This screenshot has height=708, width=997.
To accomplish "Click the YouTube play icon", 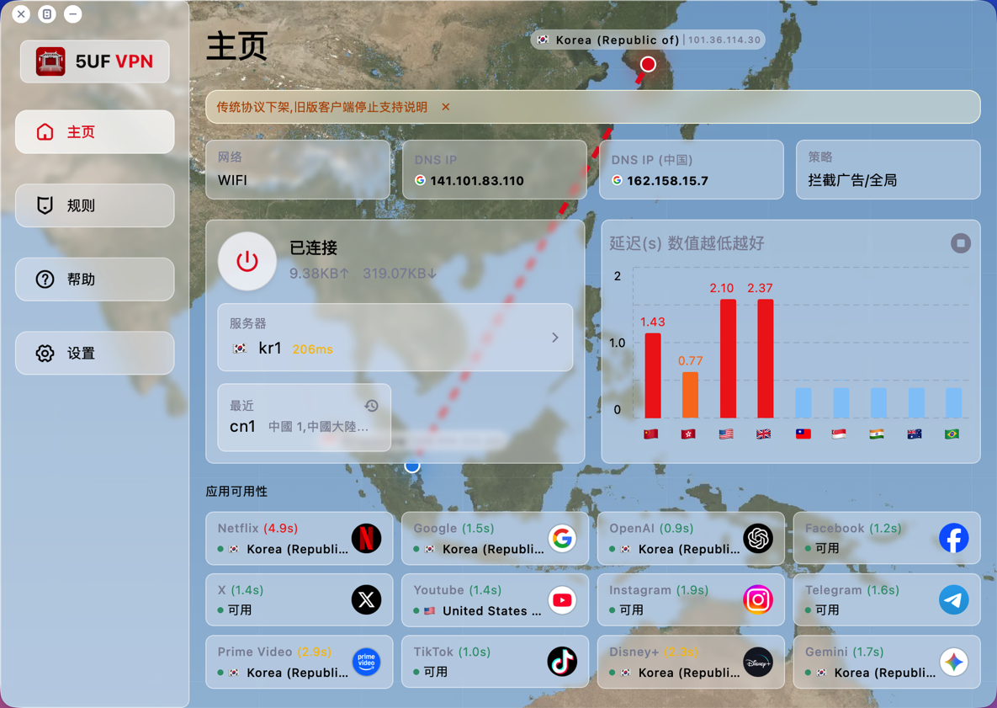I will [x=562, y=600].
